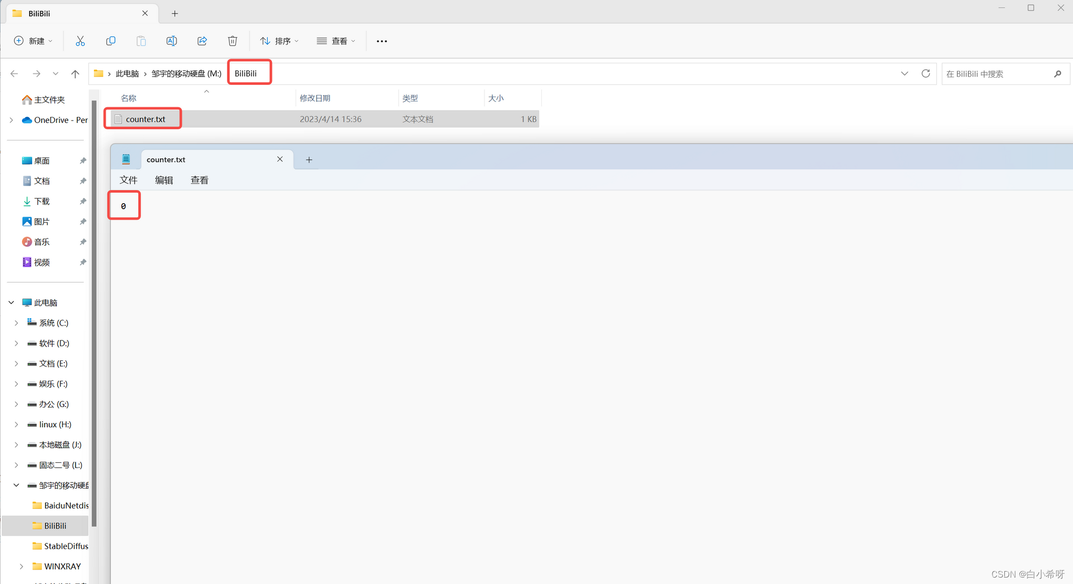Select the BaiduNetdisk folder in the tree
Screen dimensions: 1073x584
[60, 506]
